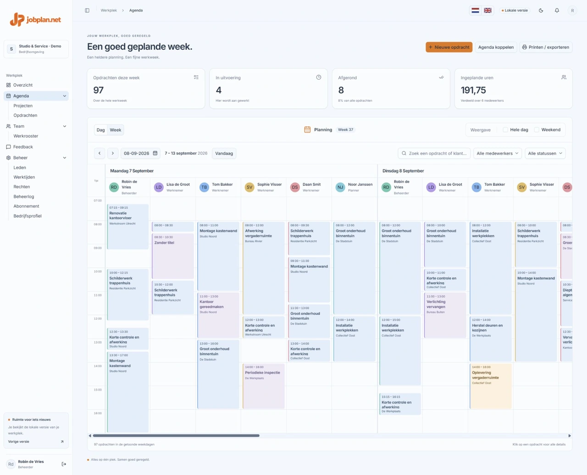587x475 pixels.
Task: Click the people icon in Ingeplande uren card
Action: (564, 77)
